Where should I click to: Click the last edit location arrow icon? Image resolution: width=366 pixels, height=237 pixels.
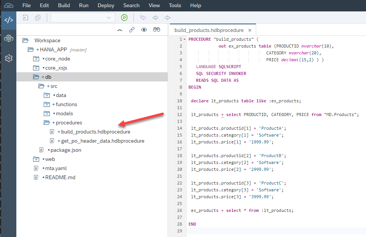[143, 17]
